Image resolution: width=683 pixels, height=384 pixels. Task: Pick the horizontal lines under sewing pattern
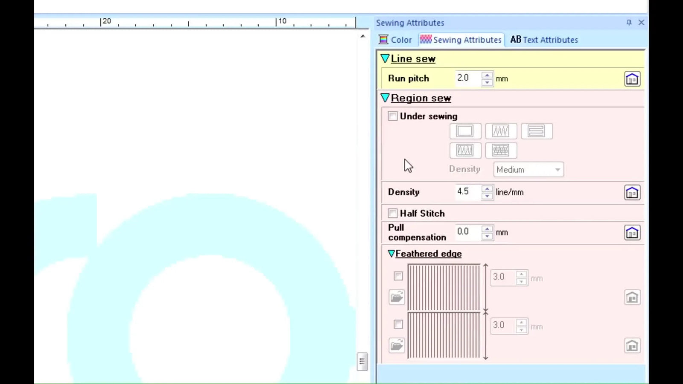537,131
